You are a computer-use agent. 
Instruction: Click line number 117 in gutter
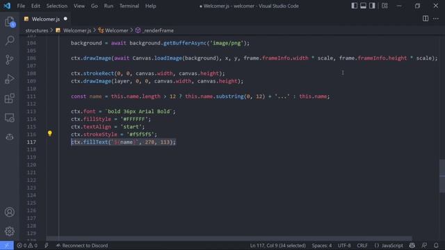point(31,142)
